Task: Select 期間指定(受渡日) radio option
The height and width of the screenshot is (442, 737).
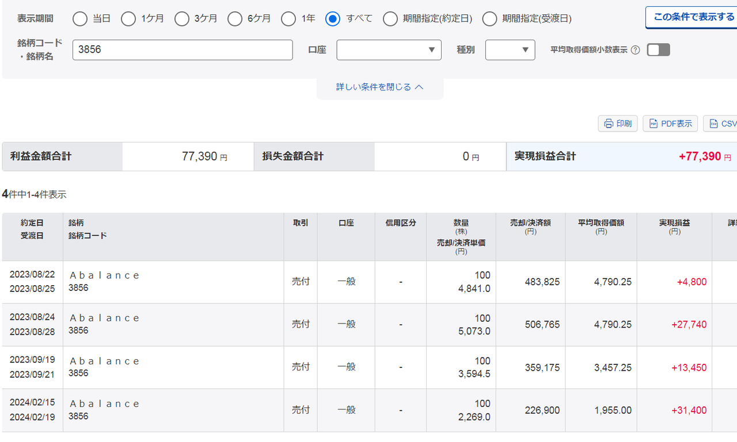Action: pos(489,19)
